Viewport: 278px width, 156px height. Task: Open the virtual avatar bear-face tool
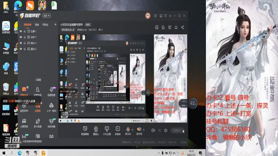coord(51,123)
